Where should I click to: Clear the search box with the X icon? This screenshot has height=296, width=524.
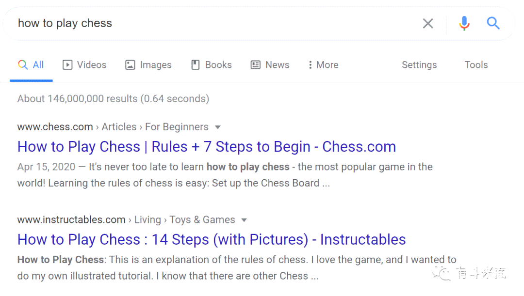(428, 23)
